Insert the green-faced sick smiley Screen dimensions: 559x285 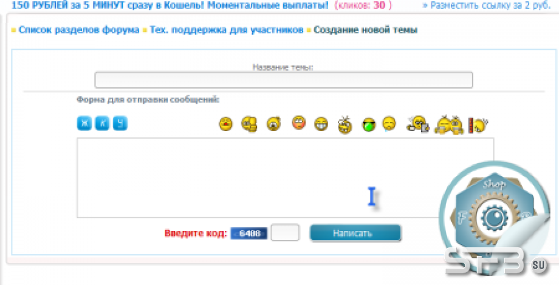(x=369, y=126)
